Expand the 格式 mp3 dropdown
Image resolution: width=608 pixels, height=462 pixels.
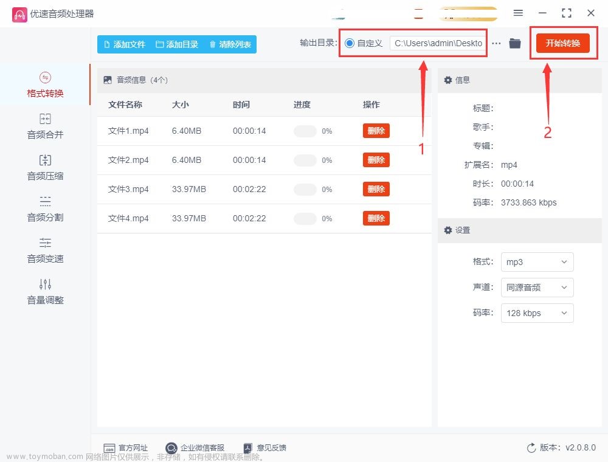point(537,262)
